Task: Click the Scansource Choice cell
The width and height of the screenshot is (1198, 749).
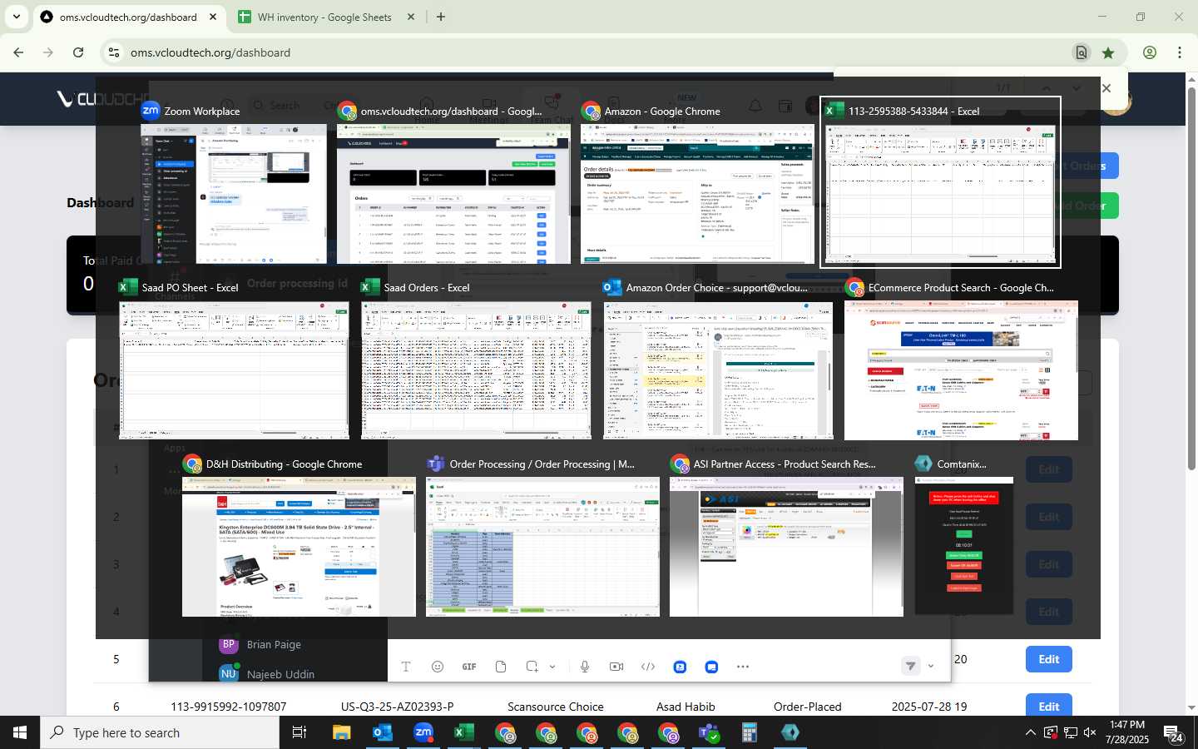Action: tap(556, 707)
